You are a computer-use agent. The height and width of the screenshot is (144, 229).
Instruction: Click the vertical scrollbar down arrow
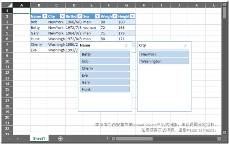pos(224,132)
